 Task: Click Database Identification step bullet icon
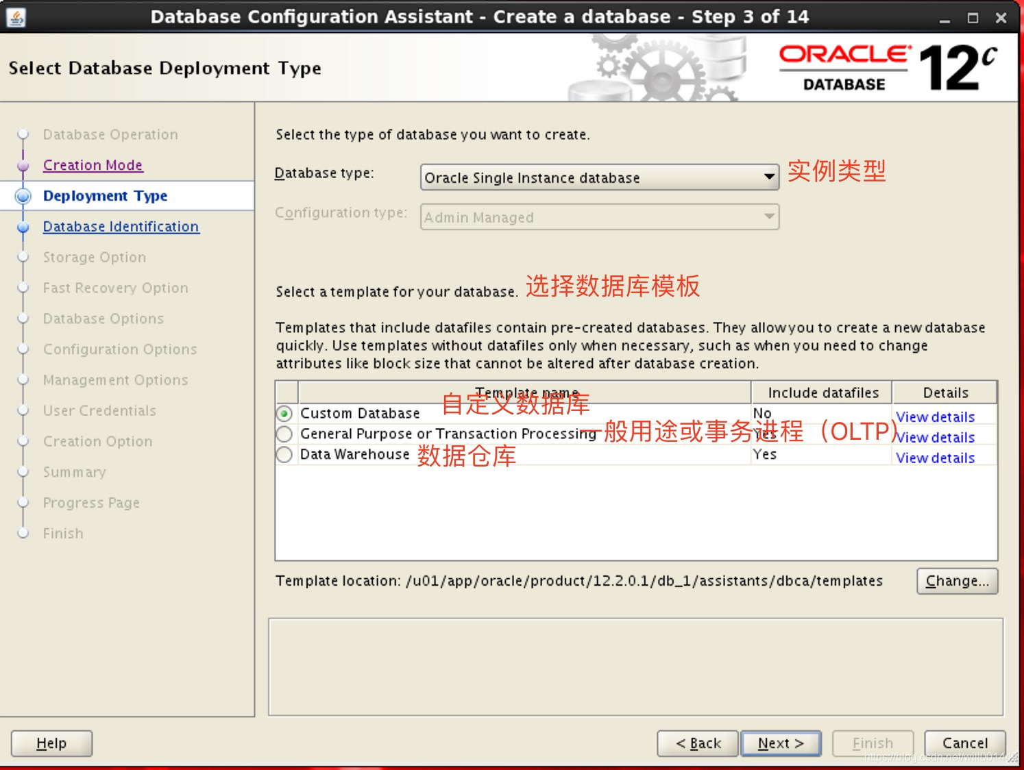tap(23, 227)
